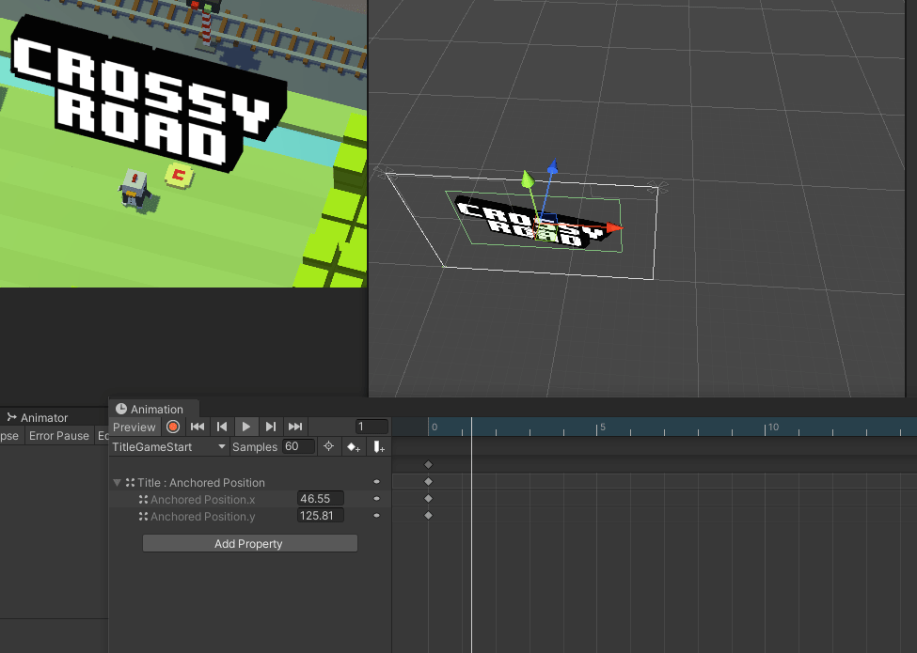Screen dimensions: 917x653
Task: Open options dot for Title : Anchored Position
Action: [376, 482]
